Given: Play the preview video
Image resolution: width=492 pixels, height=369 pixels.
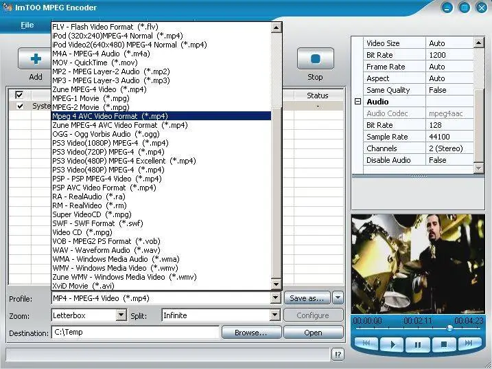Looking at the screenshot, I should (393, 345).
